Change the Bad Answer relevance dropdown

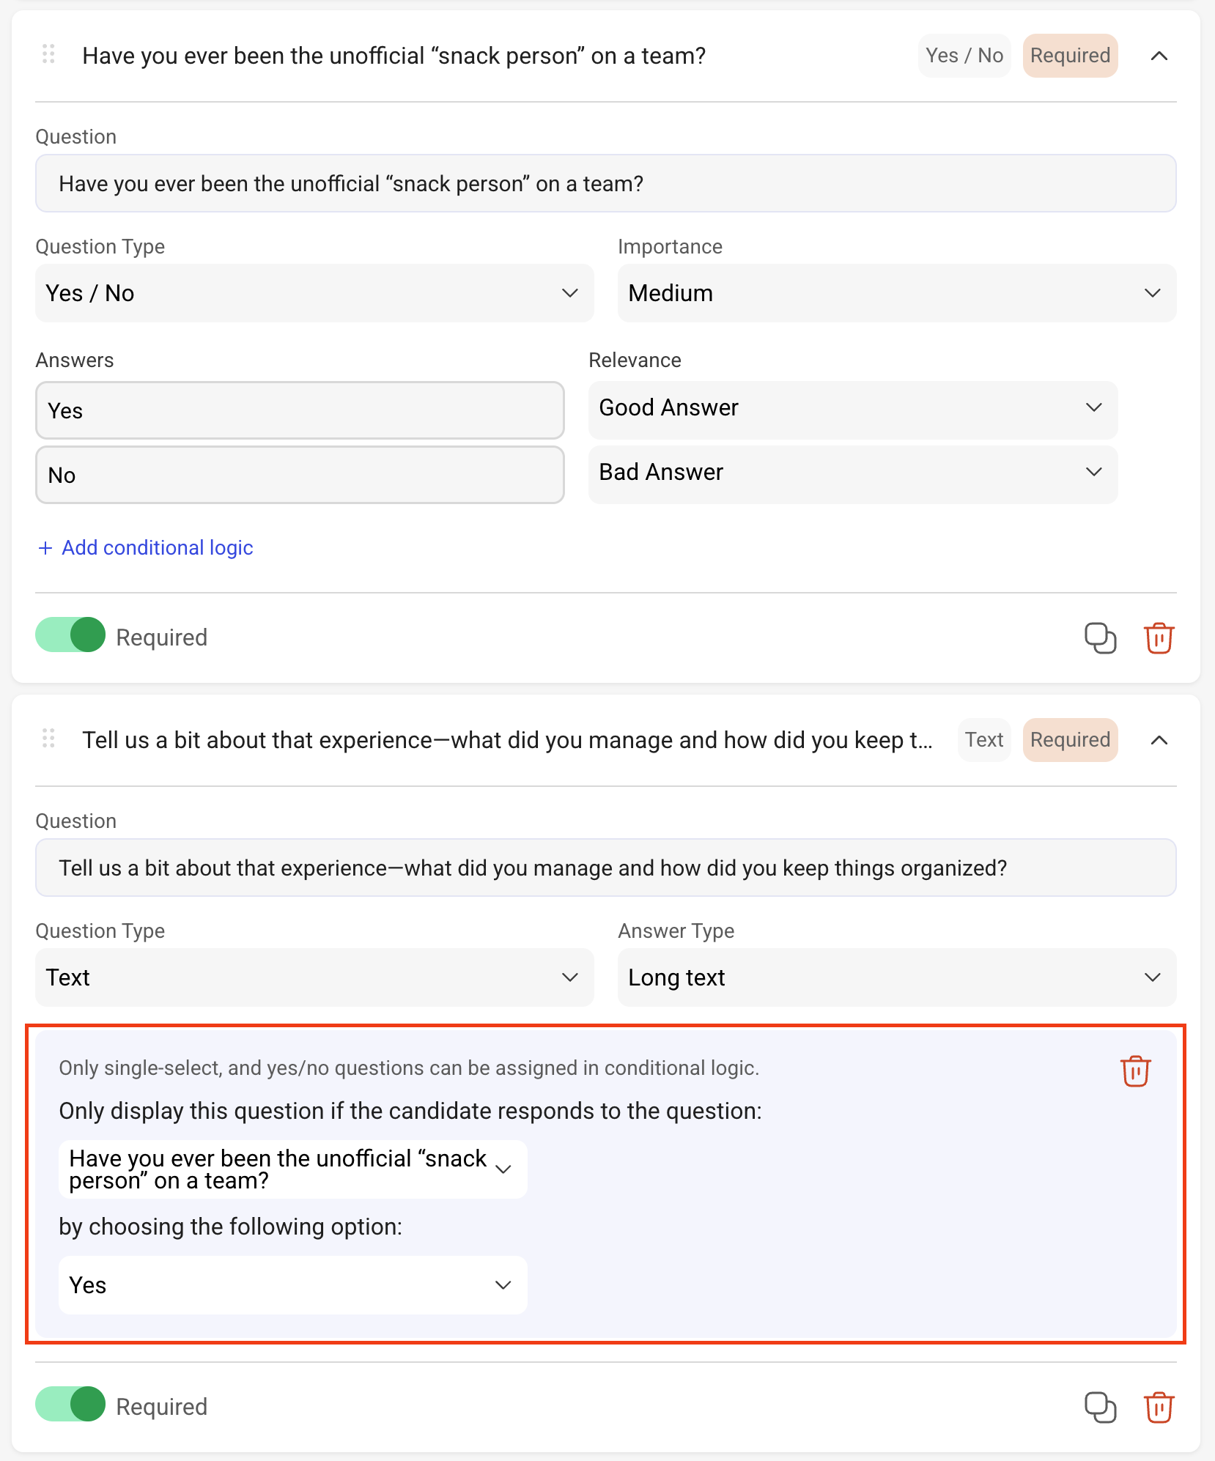tap(853, 472)
